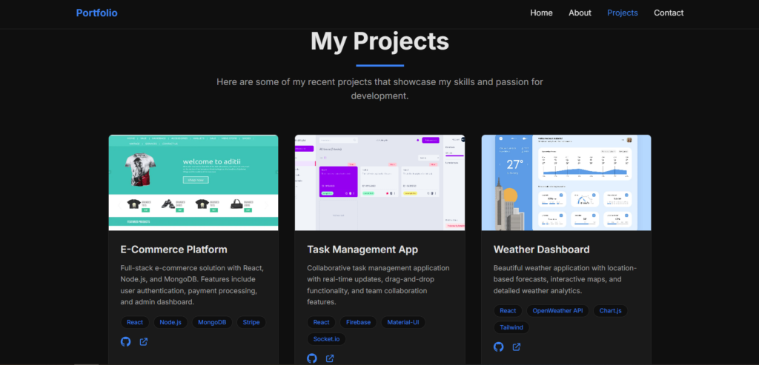The height and width of the screenshot is (365, 759).
Task: Open live demo link for E-Commerce Platform
Action: click(144, 342)
